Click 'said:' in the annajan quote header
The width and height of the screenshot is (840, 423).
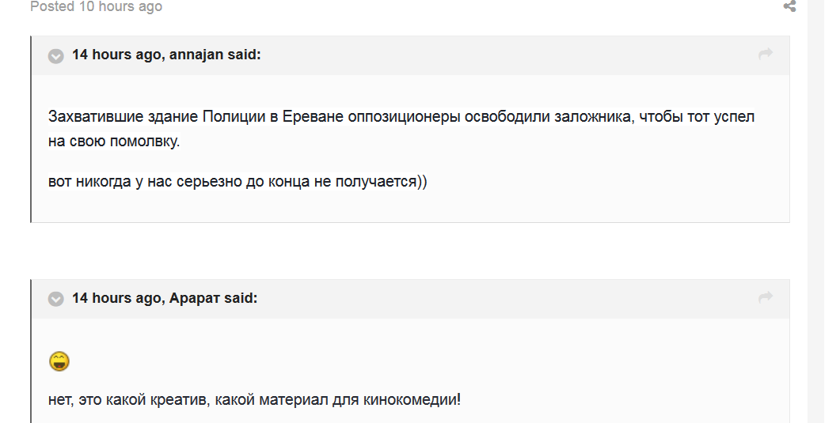coord(244,55)
